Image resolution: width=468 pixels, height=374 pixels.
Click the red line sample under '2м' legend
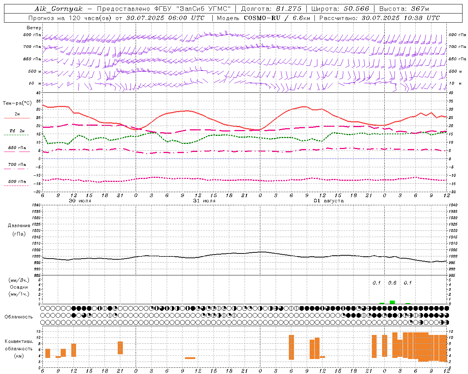coord(17,118)
